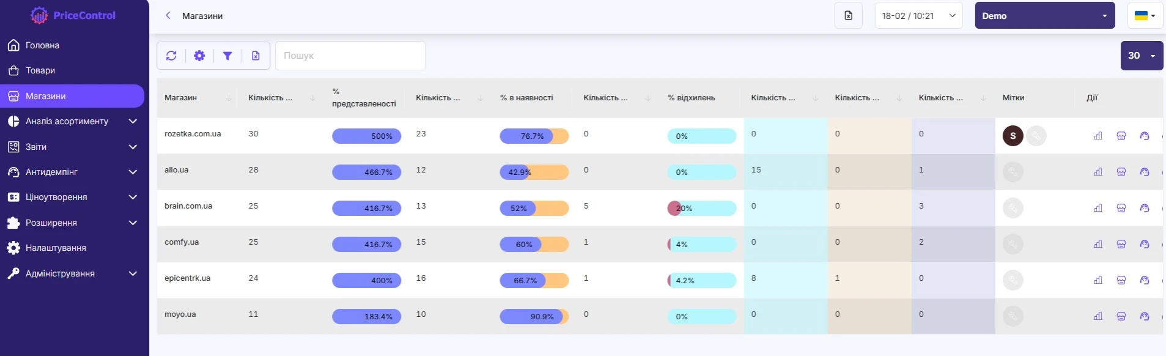This screenshot has height=356, width=1166.
Task: Expand the Антидемпінг sidebar section
Action: (72, 172)
